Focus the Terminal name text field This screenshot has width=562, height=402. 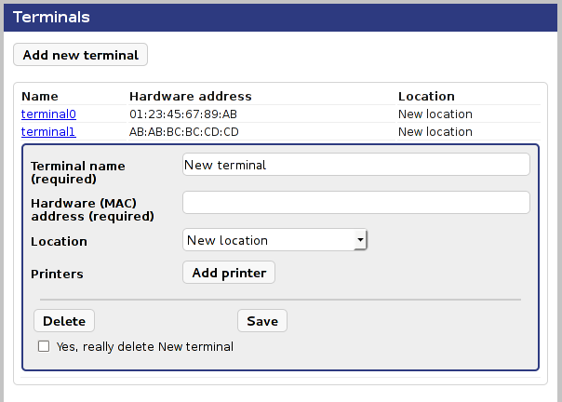(355, 165)
